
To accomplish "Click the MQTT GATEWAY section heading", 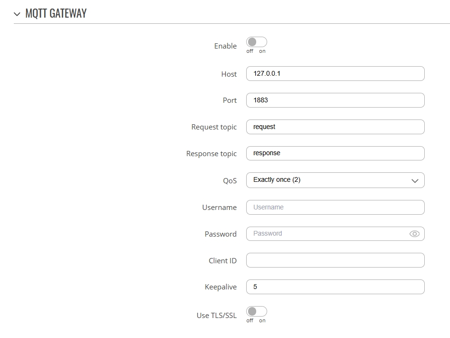I will pyautogui.click(x=56, y=14).
